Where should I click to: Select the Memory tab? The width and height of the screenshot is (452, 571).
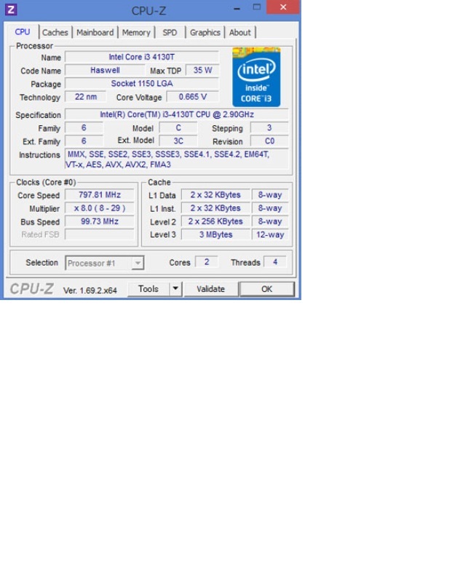pos(136,32)
